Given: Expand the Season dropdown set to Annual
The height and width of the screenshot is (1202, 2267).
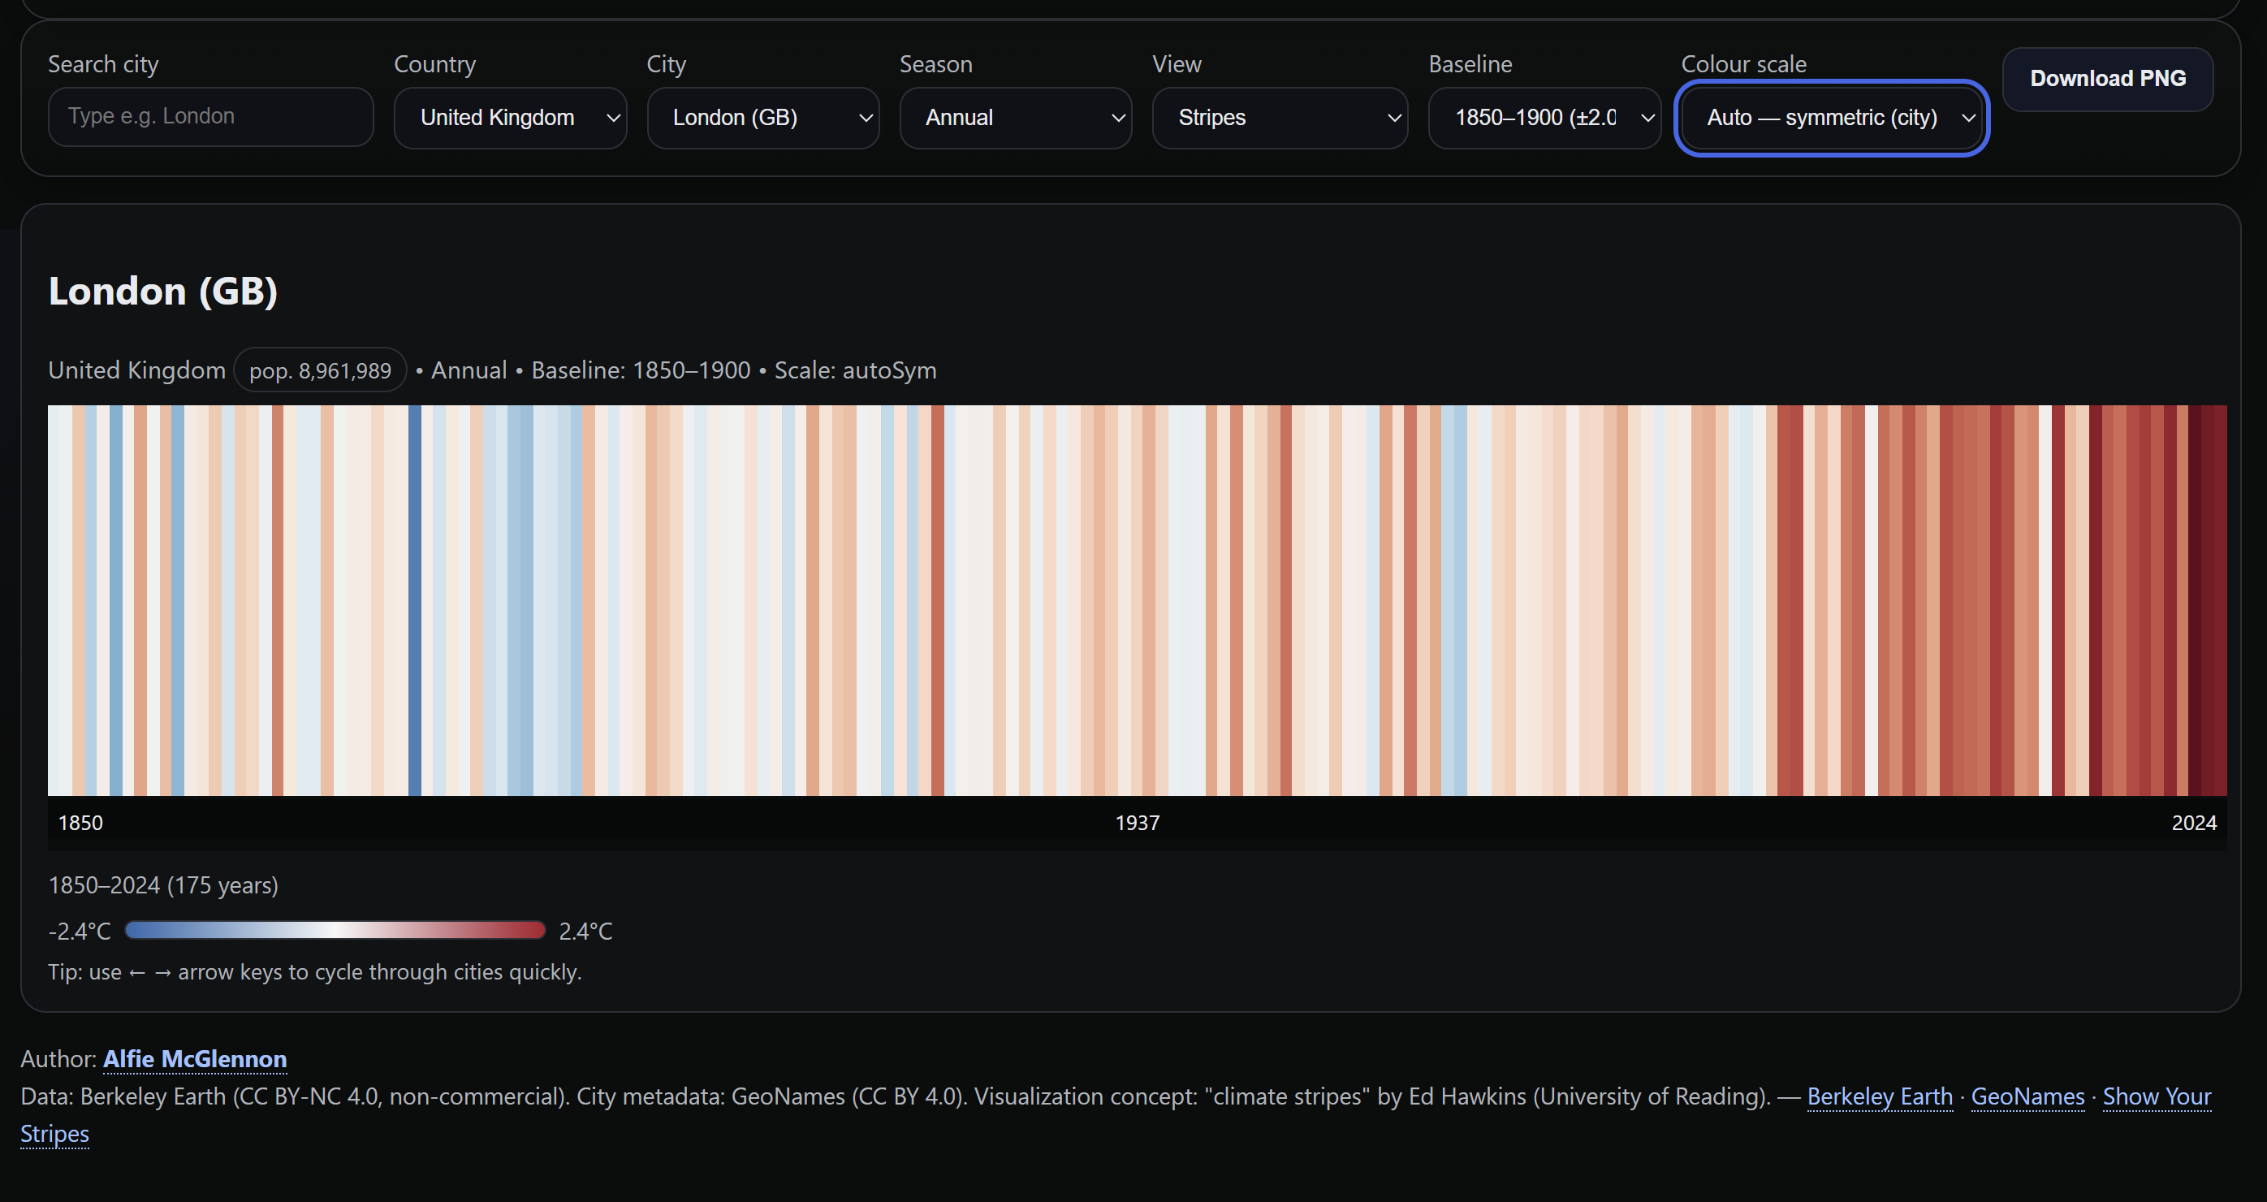Looking at the screenshot, I should (1016, 117).
